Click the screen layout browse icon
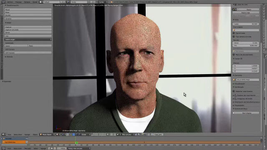Viewport: 267px width, 150px height. [41, 2]
